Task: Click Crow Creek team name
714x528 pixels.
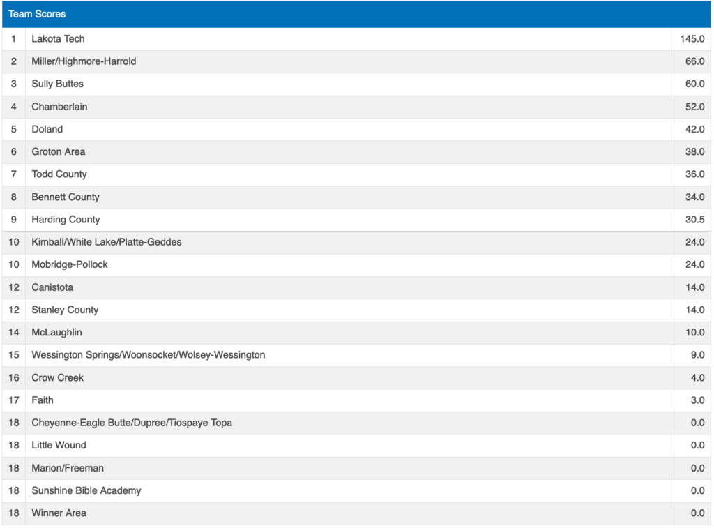Action: click(57, 377)
